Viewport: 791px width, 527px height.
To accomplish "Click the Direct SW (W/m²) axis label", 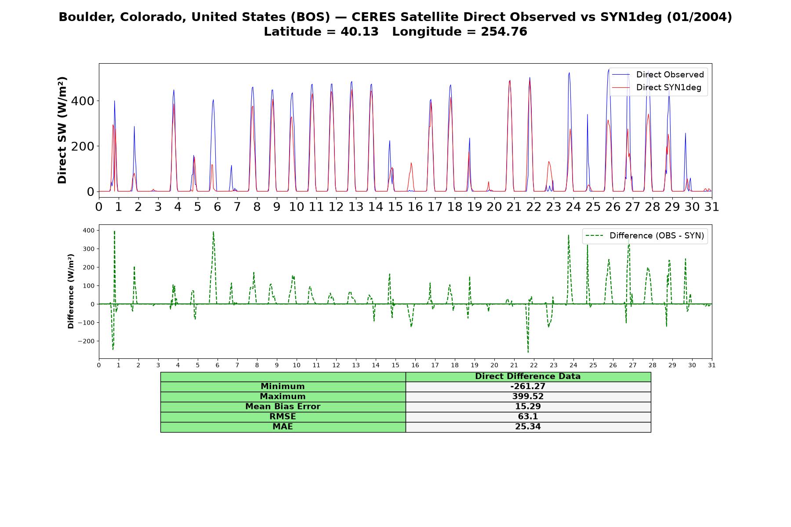I will [x=62, y=130].
